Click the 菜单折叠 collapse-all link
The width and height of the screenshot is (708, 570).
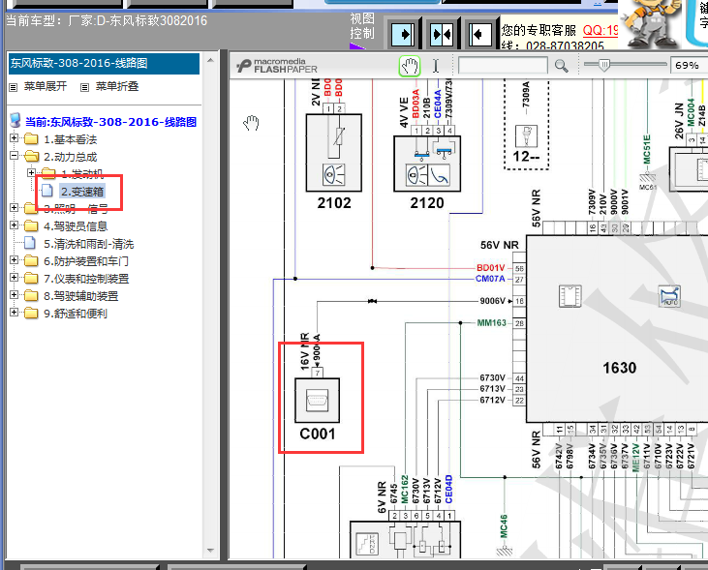117,86
